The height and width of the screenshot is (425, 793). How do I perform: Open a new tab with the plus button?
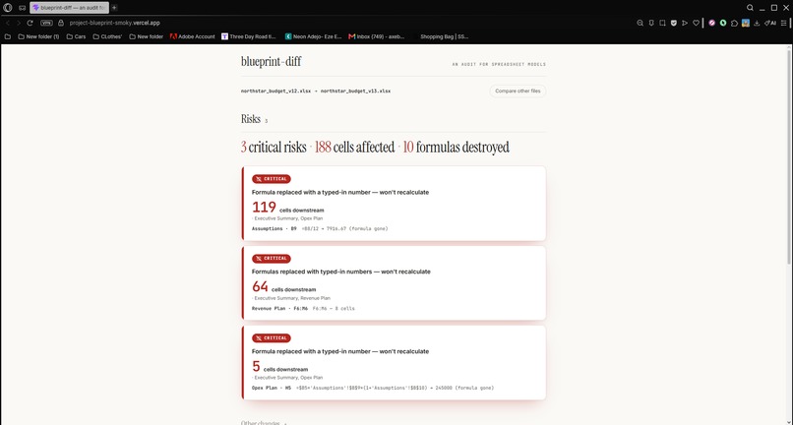point(114,8)
